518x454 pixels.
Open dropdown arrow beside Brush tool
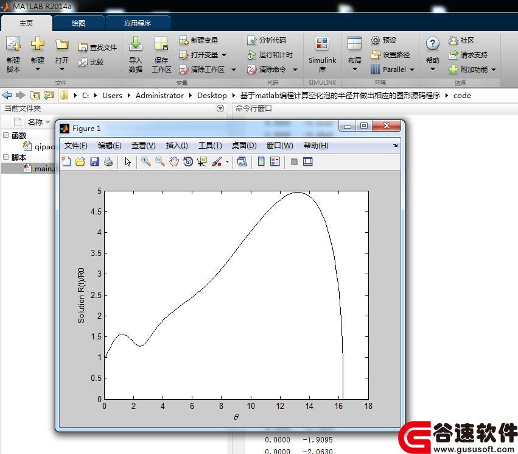(227, 162)
